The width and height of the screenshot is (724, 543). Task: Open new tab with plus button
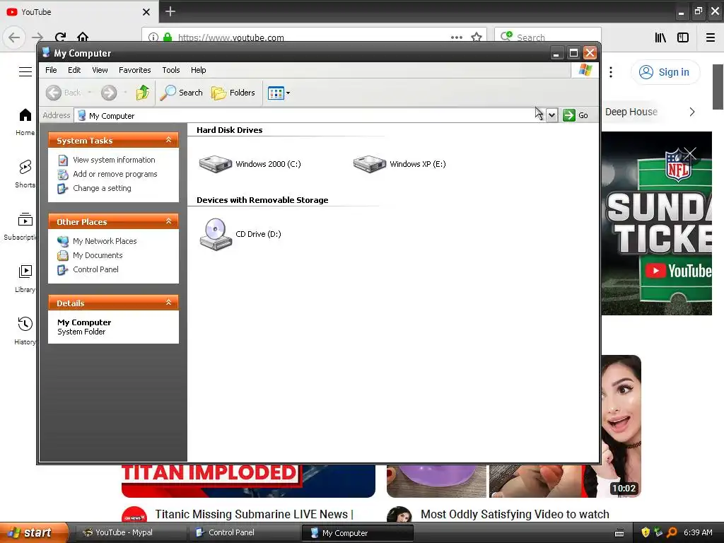tap(170, 11)
